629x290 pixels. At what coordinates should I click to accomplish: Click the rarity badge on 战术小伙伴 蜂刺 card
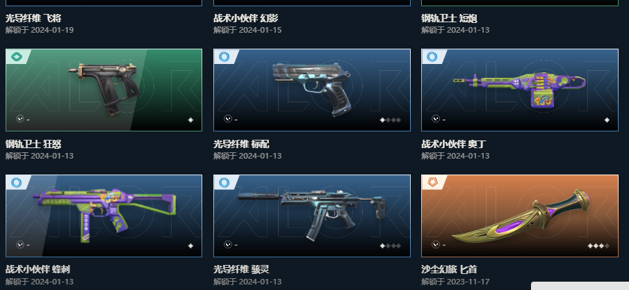click(17, 183)
